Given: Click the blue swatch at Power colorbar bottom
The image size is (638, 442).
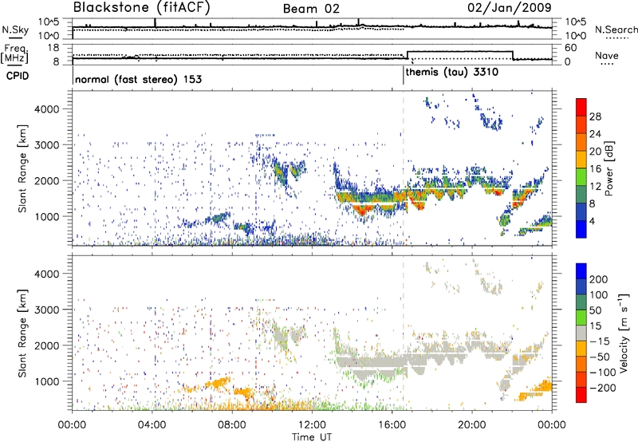Looking at the screenshot, I should [x=581, y=229].
